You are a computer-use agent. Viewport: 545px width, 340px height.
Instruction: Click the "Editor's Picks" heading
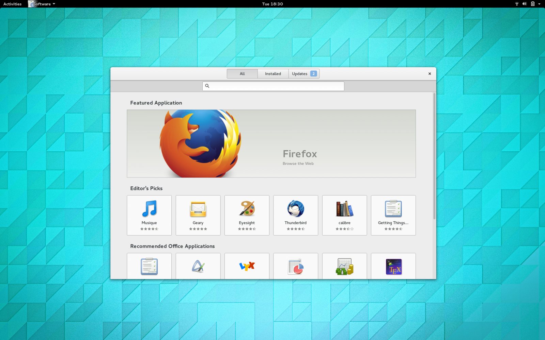[146, 188]
